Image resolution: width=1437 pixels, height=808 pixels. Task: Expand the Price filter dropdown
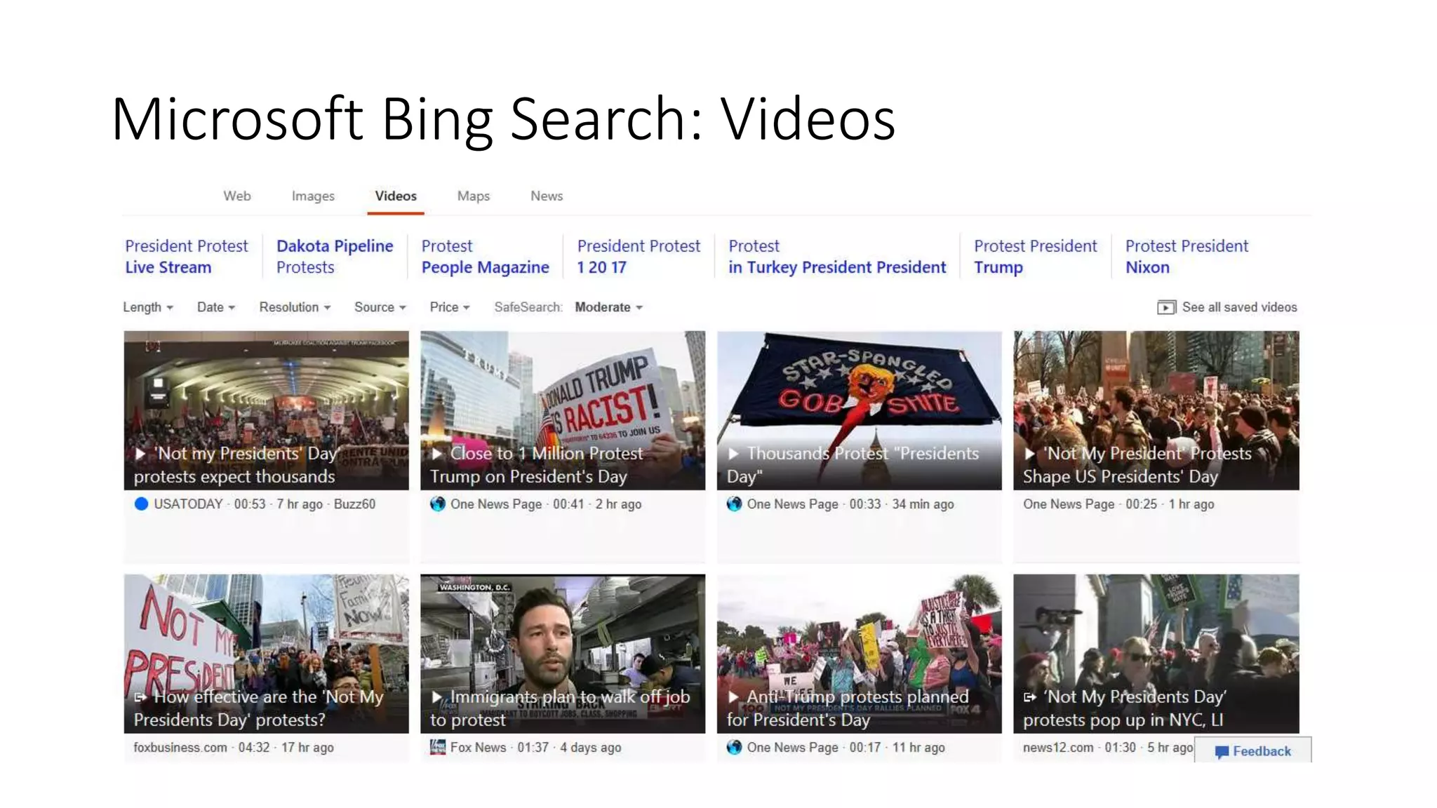pos(450,307)
